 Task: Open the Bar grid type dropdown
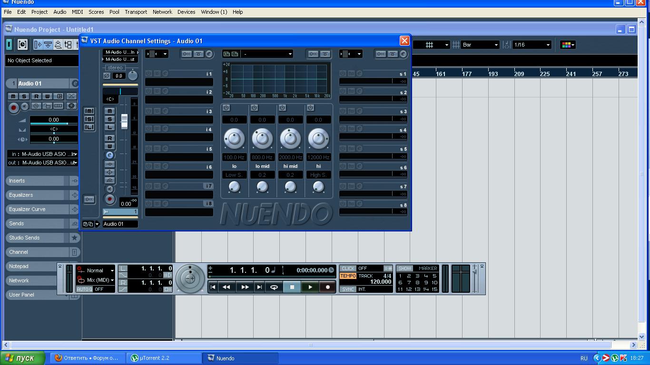[480, 45]
